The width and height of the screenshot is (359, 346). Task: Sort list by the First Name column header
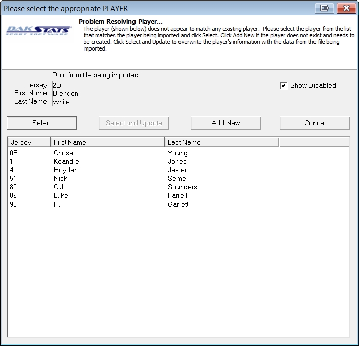[x=107, y=142]
